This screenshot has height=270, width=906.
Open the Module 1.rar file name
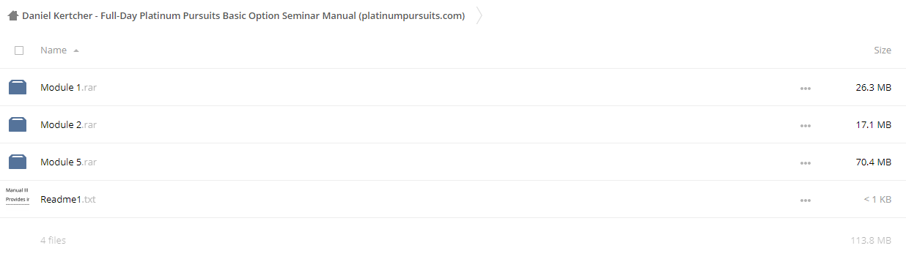point(69,87)
